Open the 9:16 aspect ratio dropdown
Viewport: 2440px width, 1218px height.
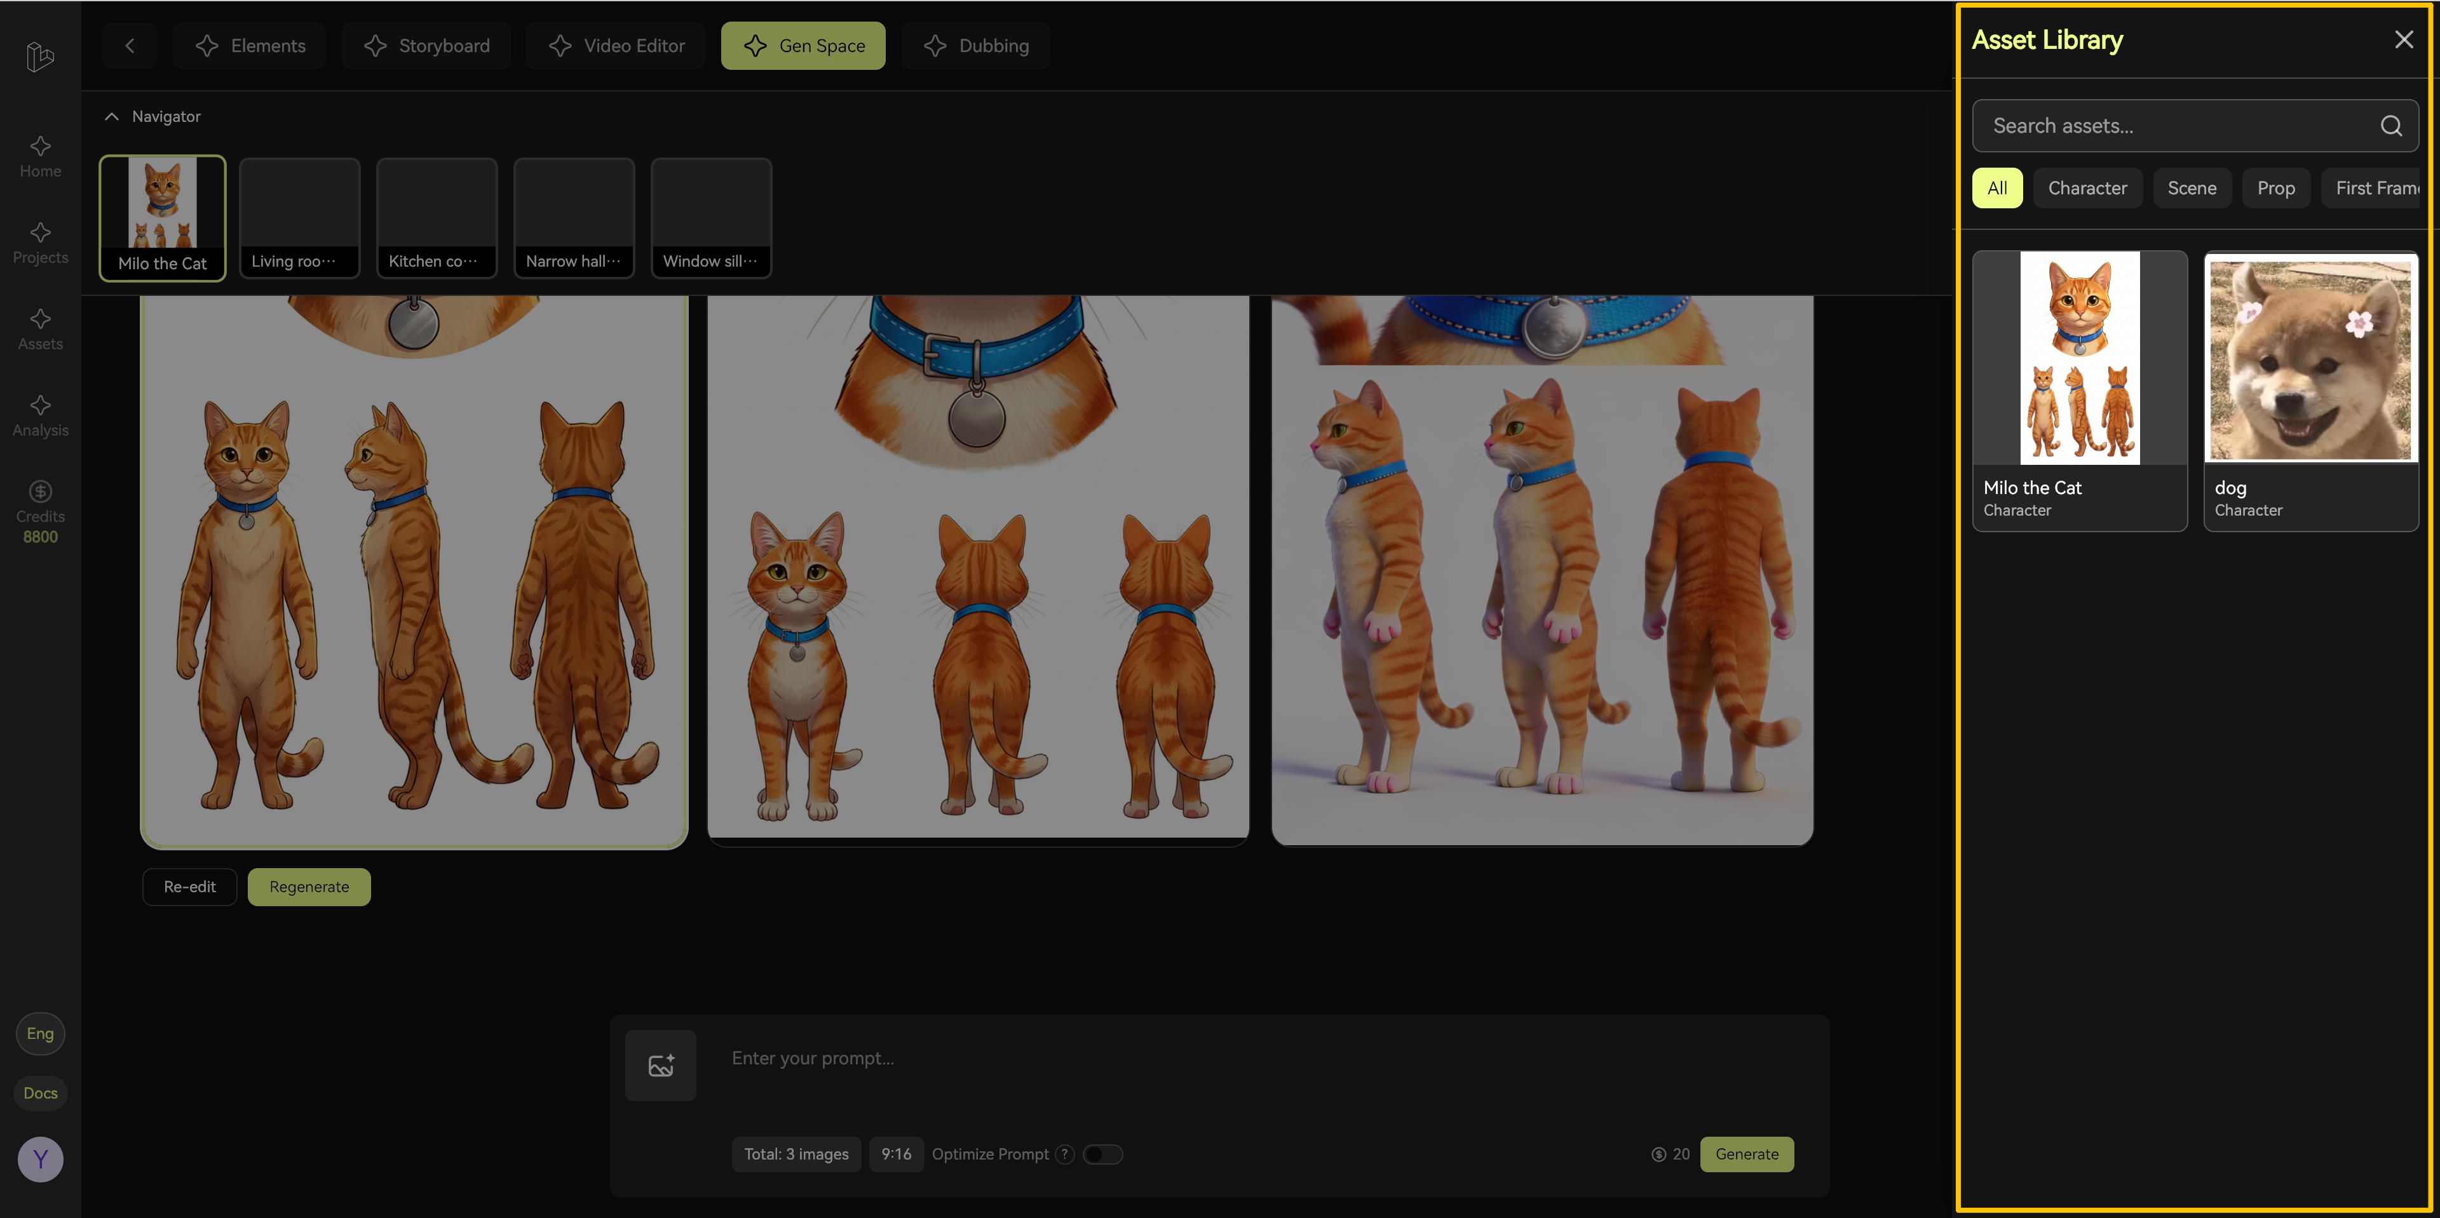(x=895, y=1154)
